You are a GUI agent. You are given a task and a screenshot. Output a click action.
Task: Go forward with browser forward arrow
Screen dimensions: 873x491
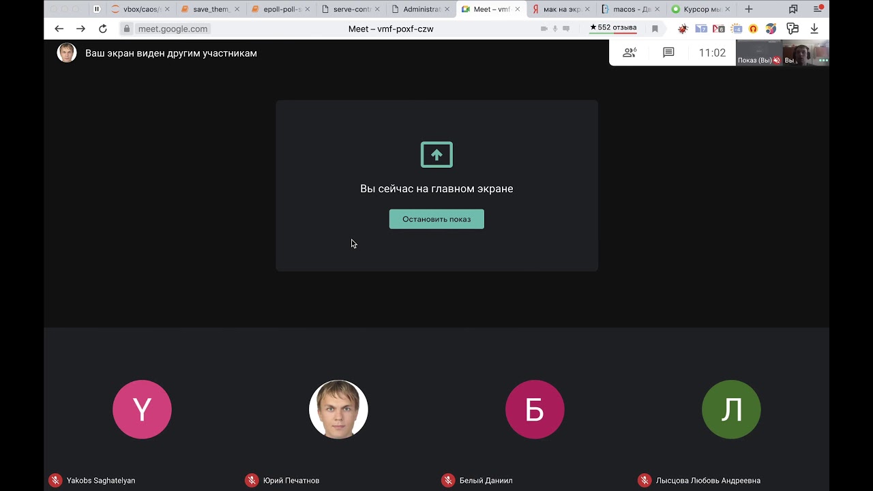[80, 29]
